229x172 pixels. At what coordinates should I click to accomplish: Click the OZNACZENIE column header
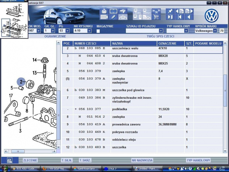click(x=171, y=43)
